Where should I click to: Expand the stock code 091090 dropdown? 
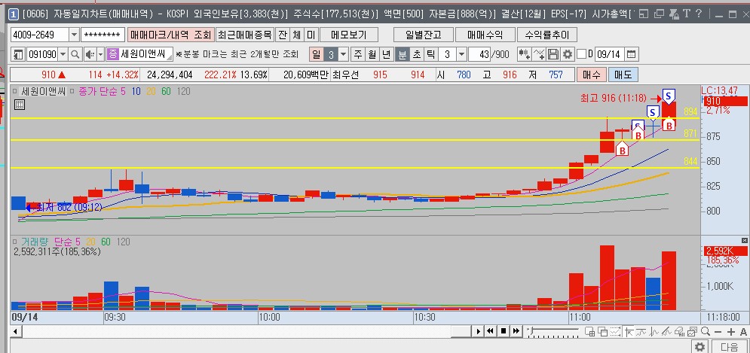click(x=63, y=54)
